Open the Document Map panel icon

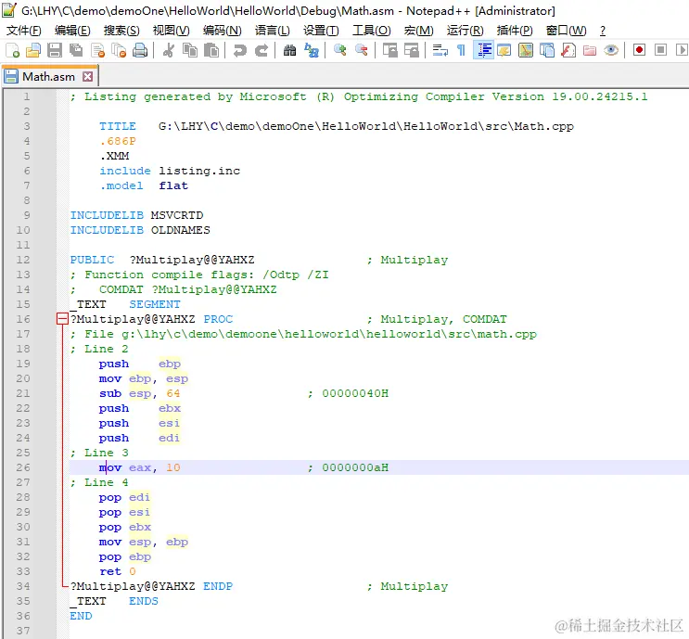[526, 50]
